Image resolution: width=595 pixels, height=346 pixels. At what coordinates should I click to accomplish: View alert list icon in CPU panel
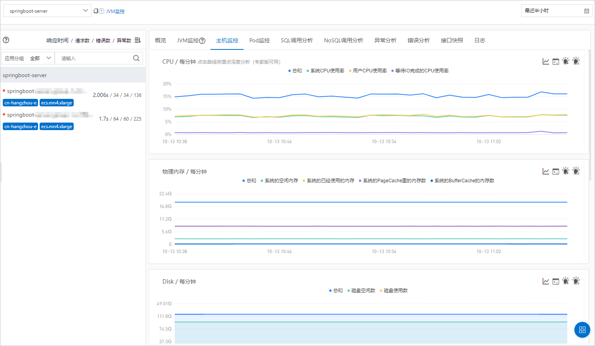(x=576, y=61)
